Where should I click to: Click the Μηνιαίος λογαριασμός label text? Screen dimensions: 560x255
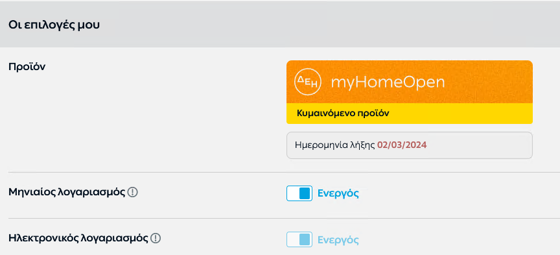67,193
